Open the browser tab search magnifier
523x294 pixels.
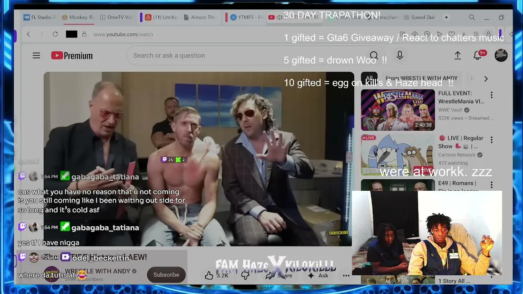click(x=472, y=18)
